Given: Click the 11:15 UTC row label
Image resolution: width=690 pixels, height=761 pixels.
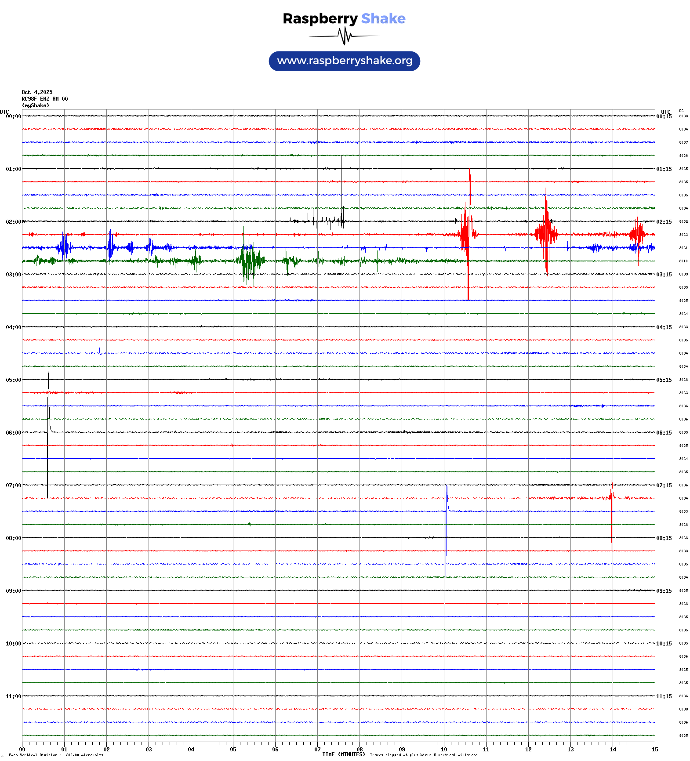Looking at the screenshot, I should pos(664,696).
